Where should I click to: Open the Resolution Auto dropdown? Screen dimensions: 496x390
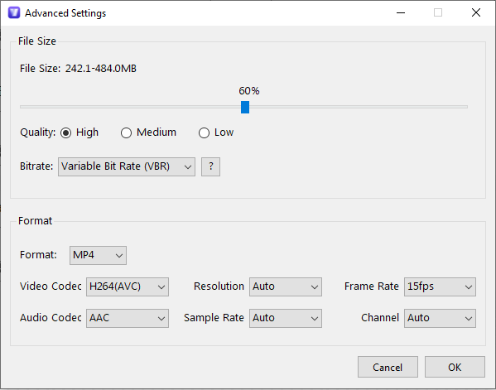coord(286,286)
